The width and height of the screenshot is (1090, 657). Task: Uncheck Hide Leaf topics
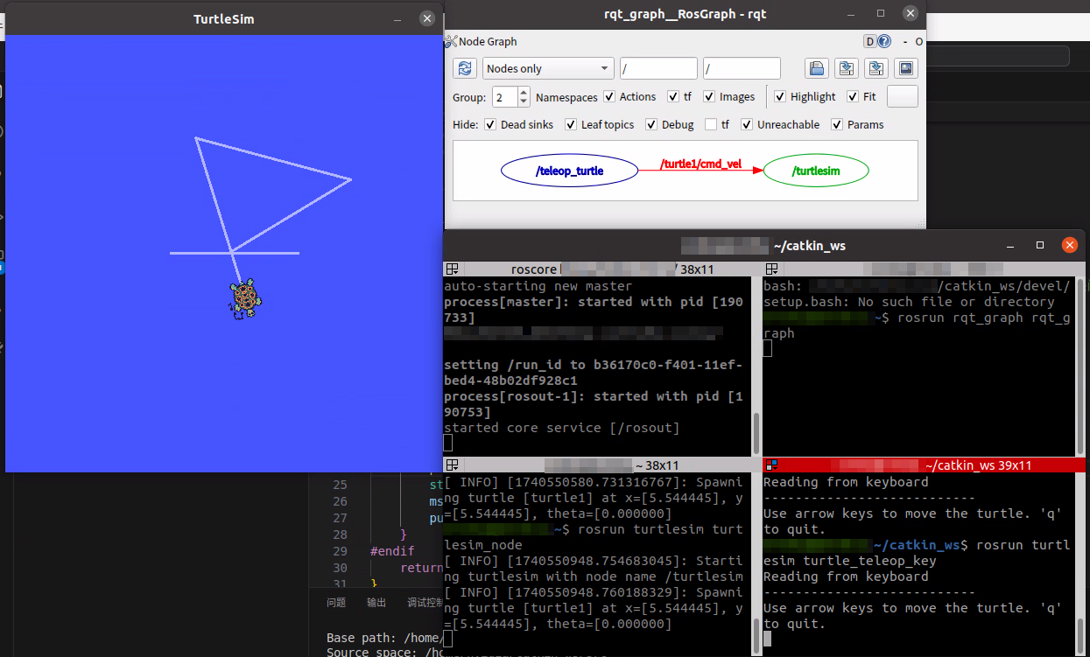coord(571,125)
